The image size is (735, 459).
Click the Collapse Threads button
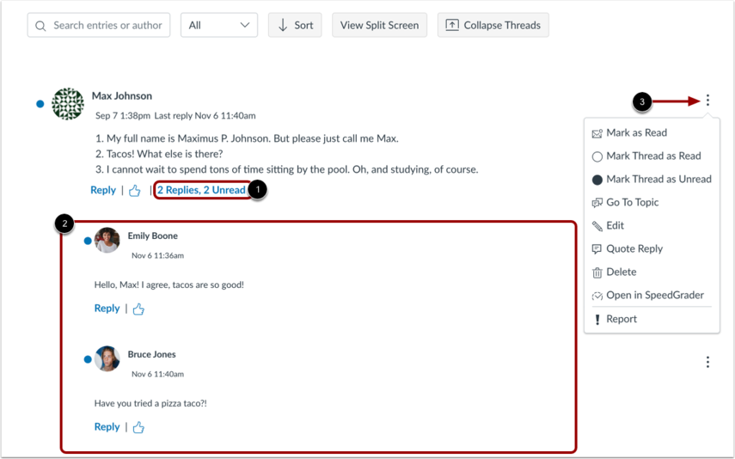pos(493,25)
